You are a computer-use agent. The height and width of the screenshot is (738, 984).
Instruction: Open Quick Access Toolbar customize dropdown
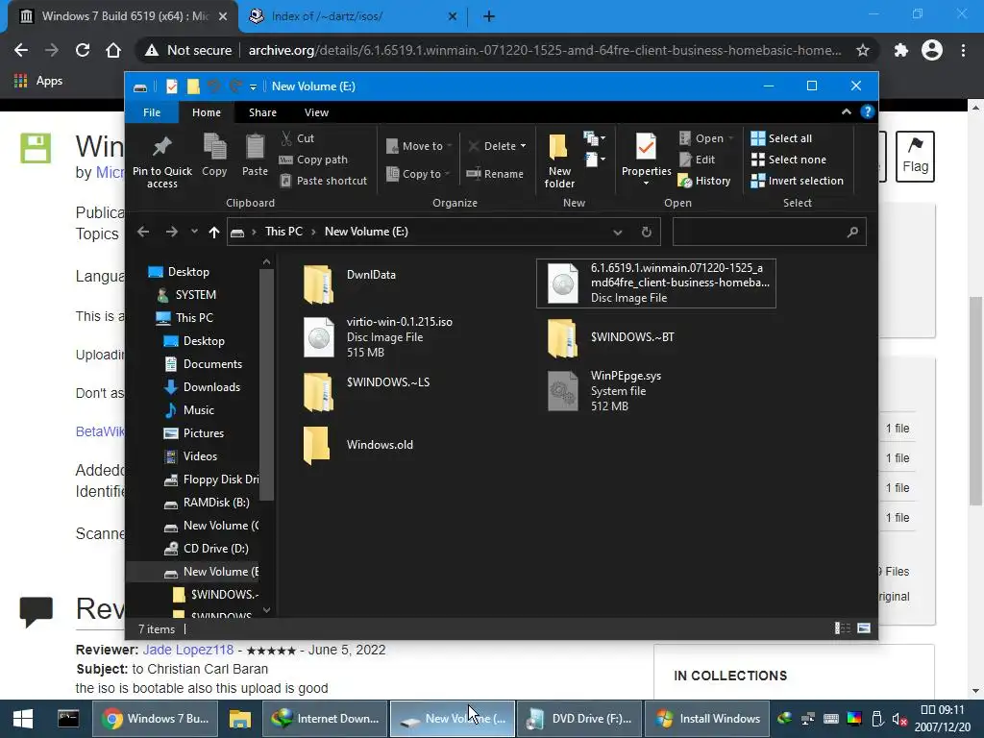pyautogui.click(x=253, y=87)
